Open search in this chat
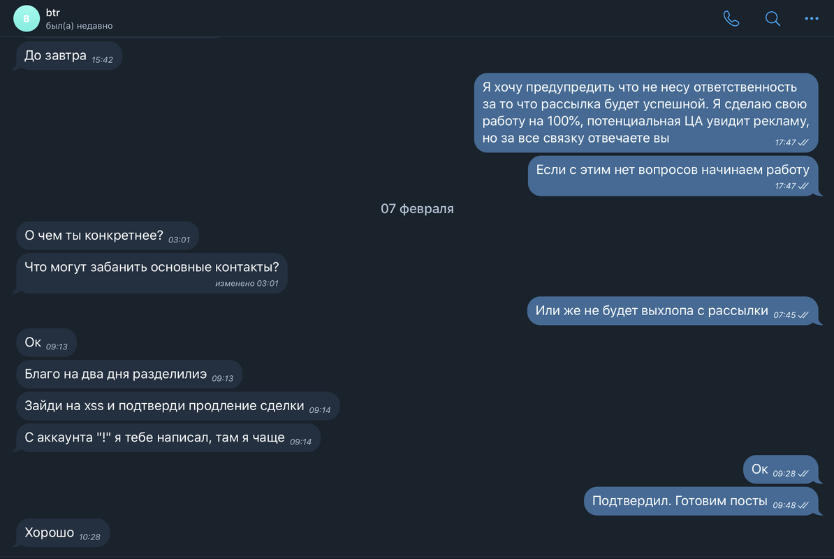Screen dimensions: 834x559 [773, 19]
